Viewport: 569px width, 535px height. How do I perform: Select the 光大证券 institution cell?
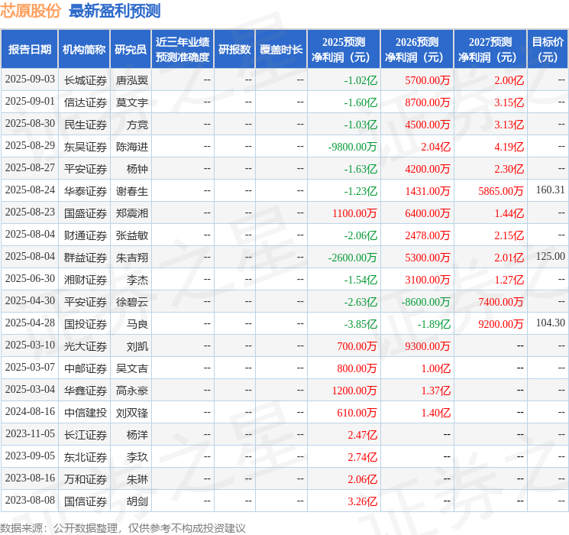(x=86, y=346)
